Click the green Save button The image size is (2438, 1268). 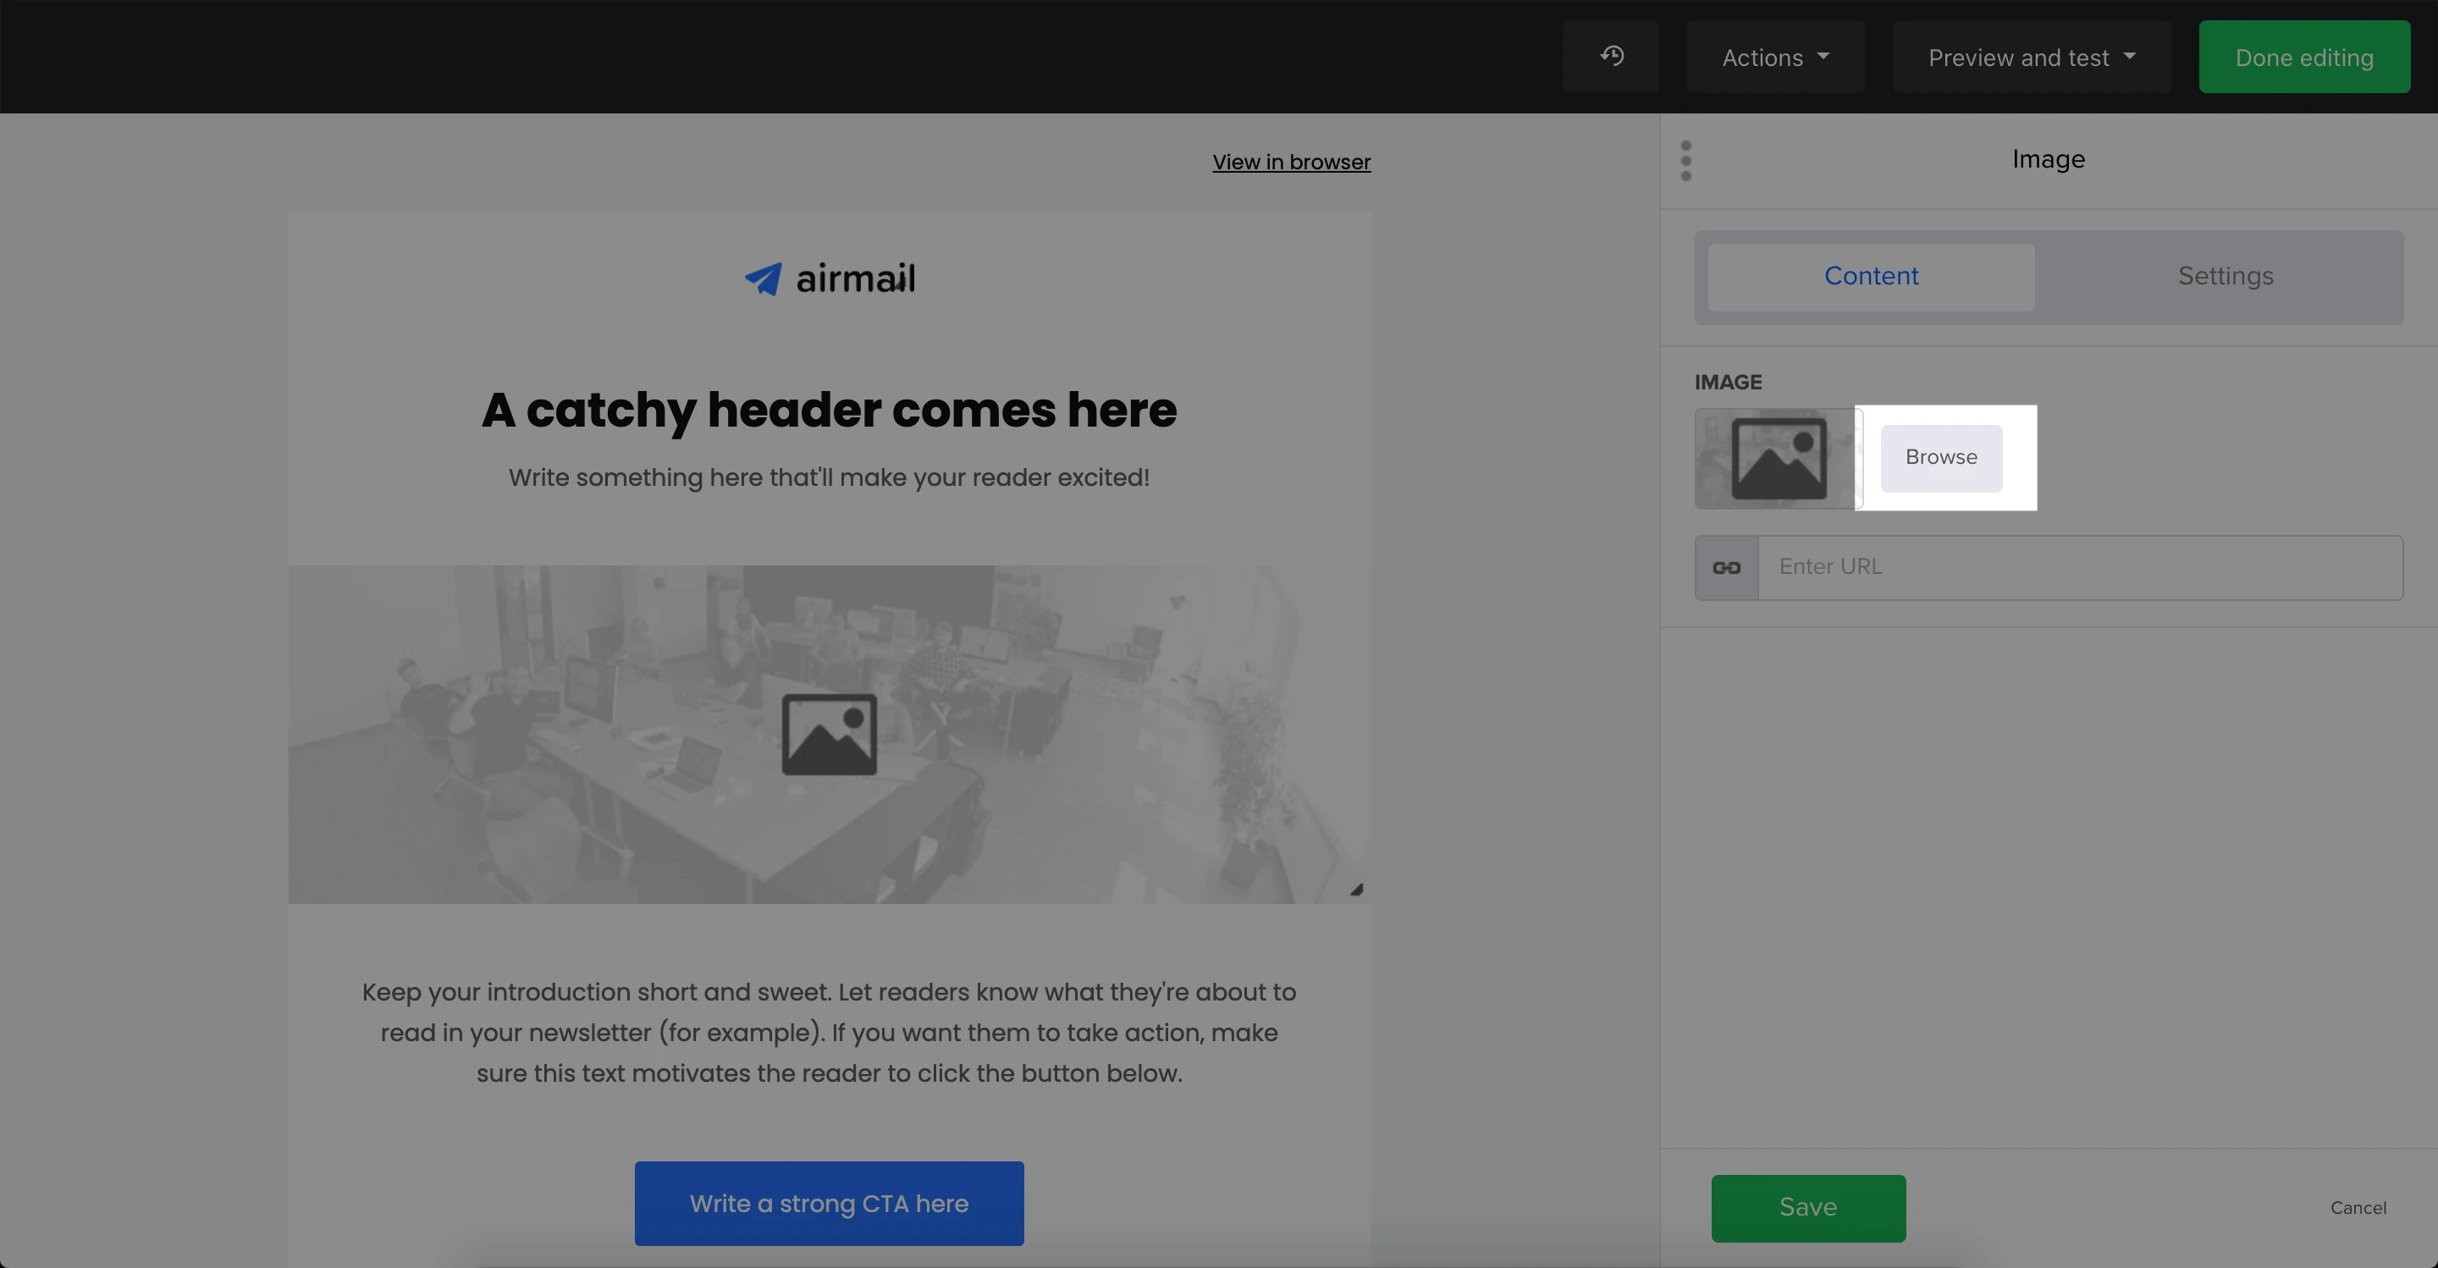coord(1807,1207)
